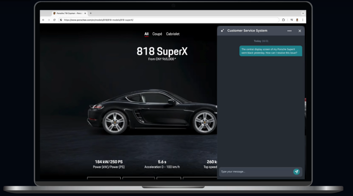Switch to the Coupé tab
This screenshot has height=196, width=353.
pyautogui.click(x=157, y=34)
